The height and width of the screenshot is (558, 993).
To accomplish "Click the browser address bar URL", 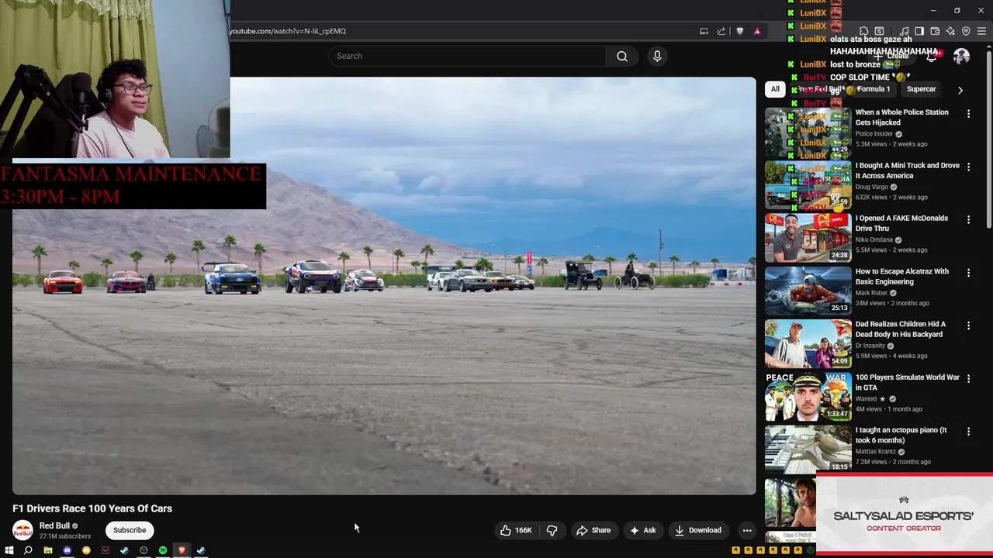I will [288, 31].
